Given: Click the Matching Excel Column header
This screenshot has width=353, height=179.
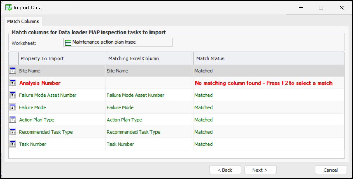Looking at the screenshot, I should (x=149, y=58).
